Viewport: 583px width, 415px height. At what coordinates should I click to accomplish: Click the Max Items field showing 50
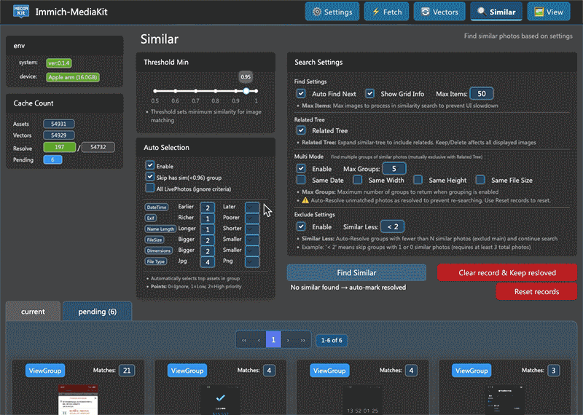(482, 94)
